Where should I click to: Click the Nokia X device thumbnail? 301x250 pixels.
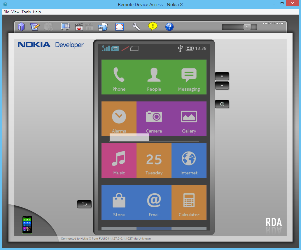27,224
